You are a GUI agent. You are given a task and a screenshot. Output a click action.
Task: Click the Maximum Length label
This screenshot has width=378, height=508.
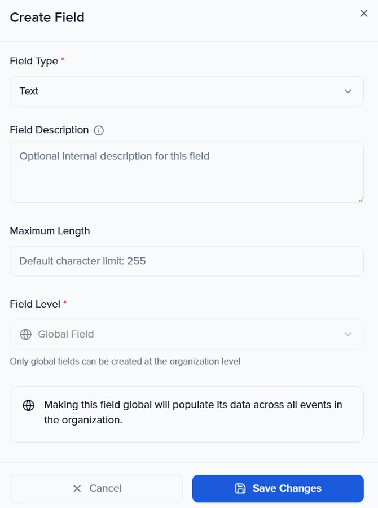(x=50, y=230)
